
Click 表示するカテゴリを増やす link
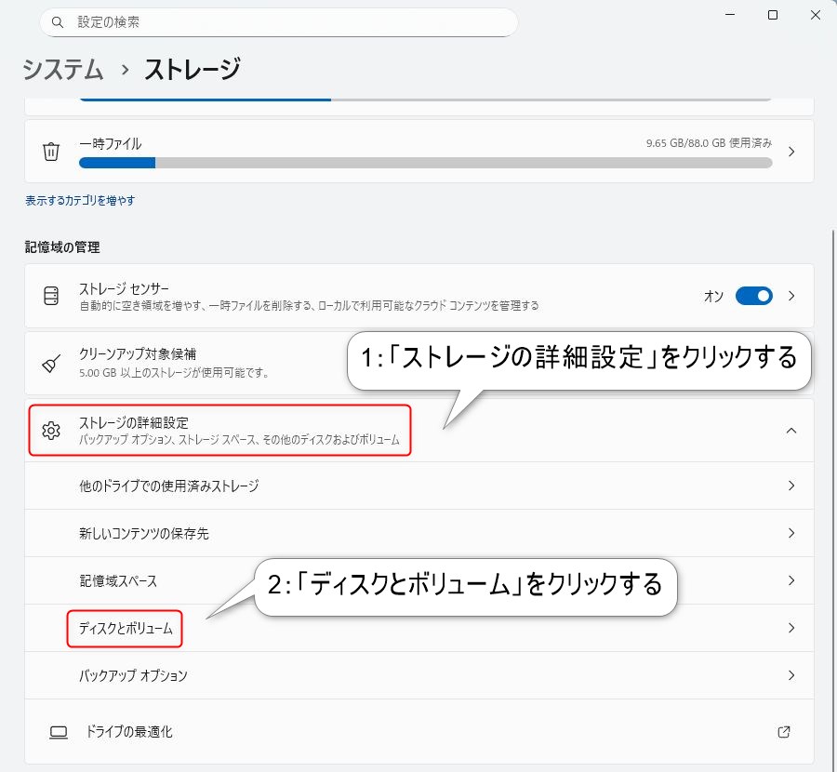pos(80,200)
